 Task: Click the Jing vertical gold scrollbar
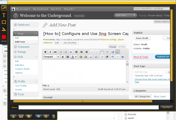[x=172, y=45]
